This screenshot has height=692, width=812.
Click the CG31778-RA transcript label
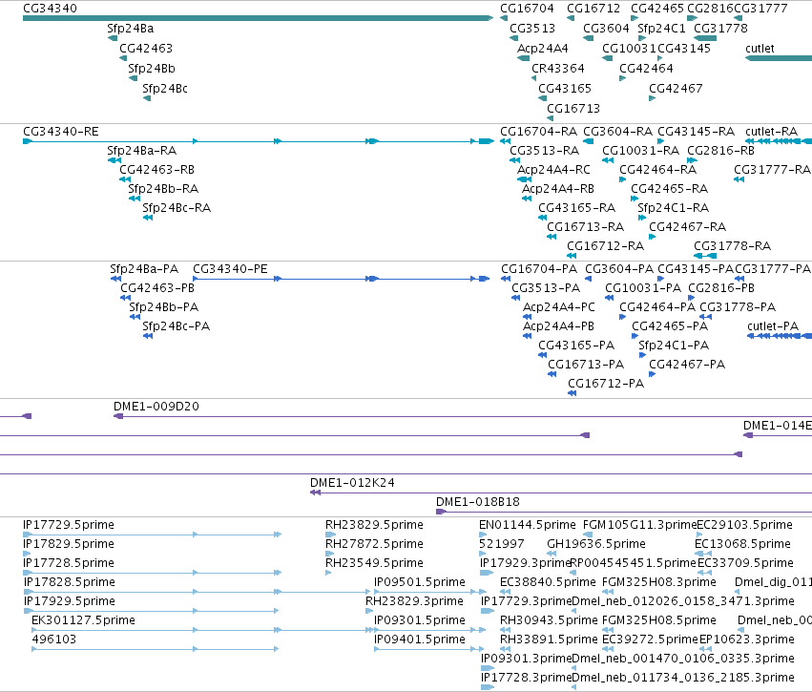pyautogui.click(x=732, y=246)
